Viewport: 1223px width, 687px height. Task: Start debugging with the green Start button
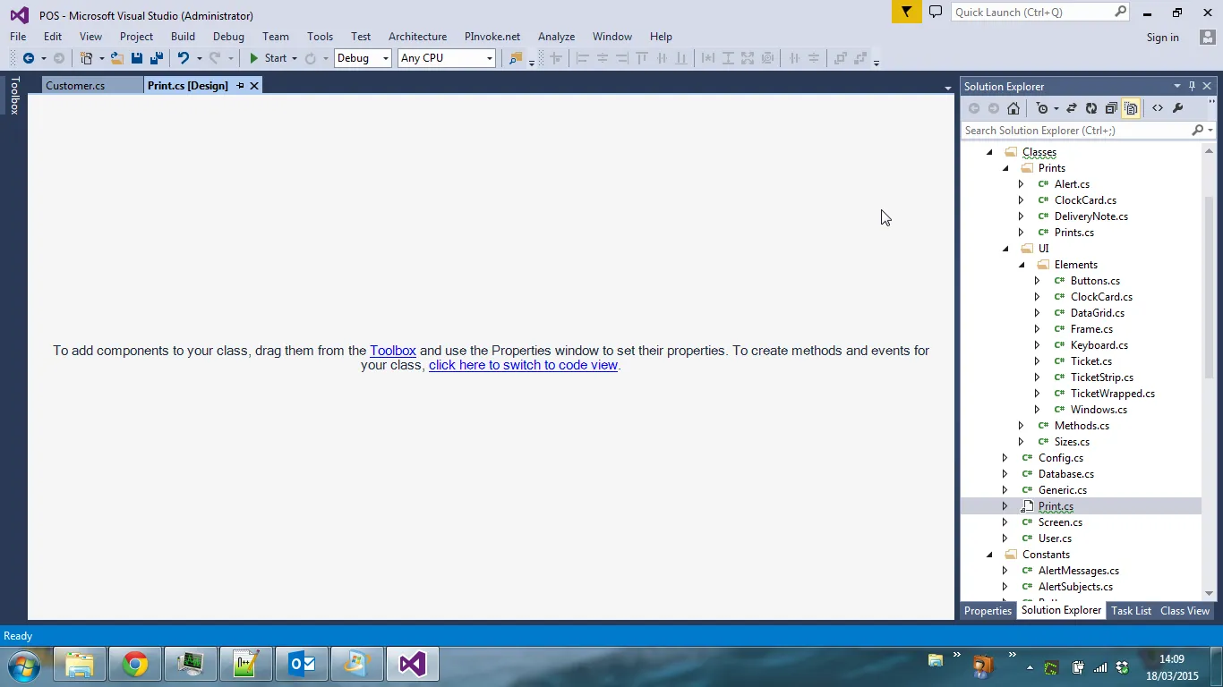[268, 58]
